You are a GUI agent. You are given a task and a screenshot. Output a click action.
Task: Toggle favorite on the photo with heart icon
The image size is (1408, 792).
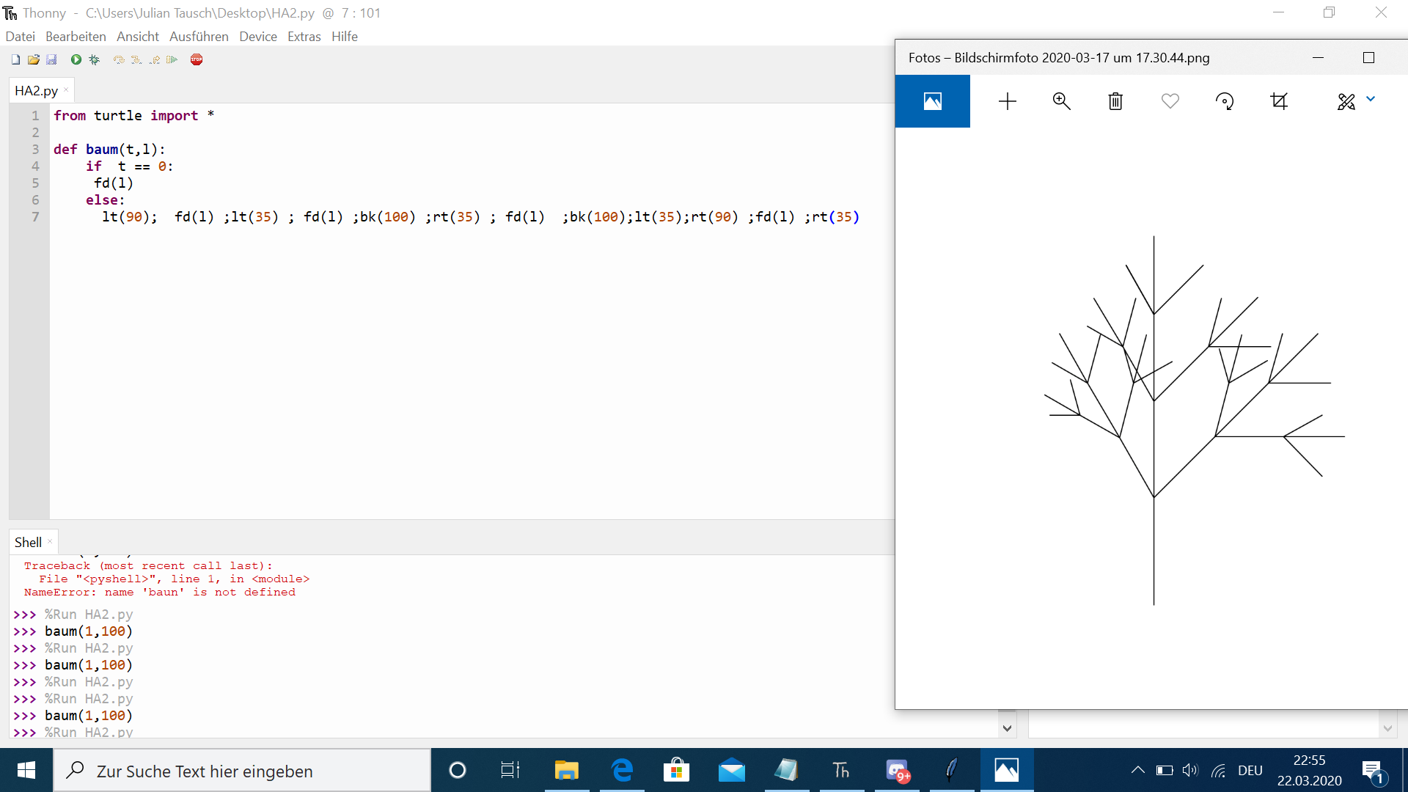click(x=1170, y=101)
